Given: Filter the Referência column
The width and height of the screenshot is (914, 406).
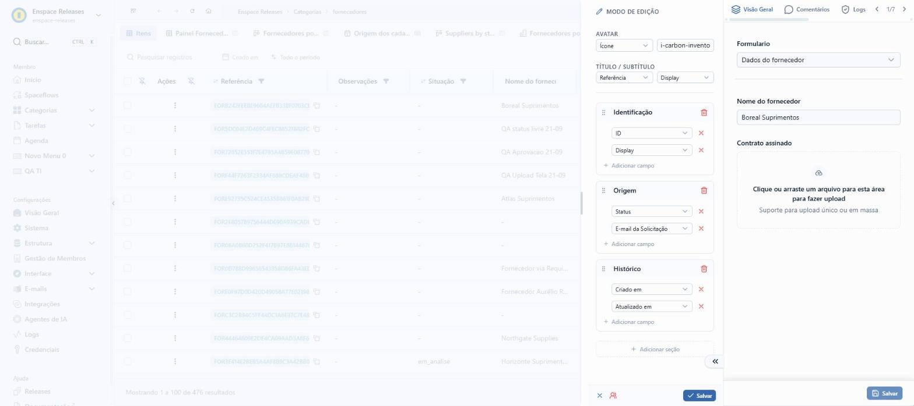Looking at the screenshot, I should coord(261,81).
